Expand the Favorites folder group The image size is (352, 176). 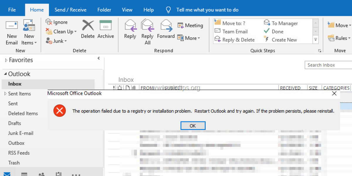pyautogui.click(x=6, y=60)
